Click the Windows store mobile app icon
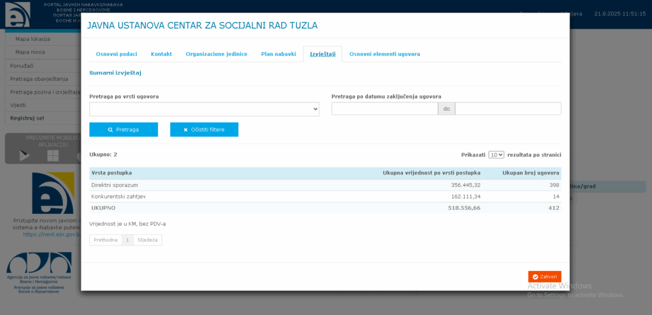 (x=53, y=156)
